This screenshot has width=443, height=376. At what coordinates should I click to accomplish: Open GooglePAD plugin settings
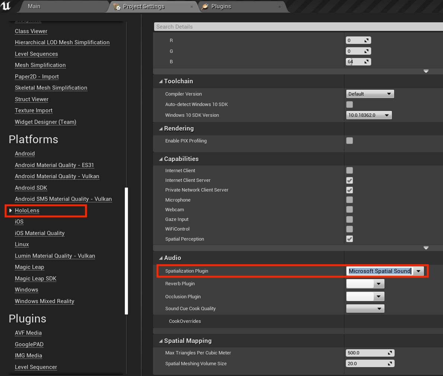click(29, 344)
